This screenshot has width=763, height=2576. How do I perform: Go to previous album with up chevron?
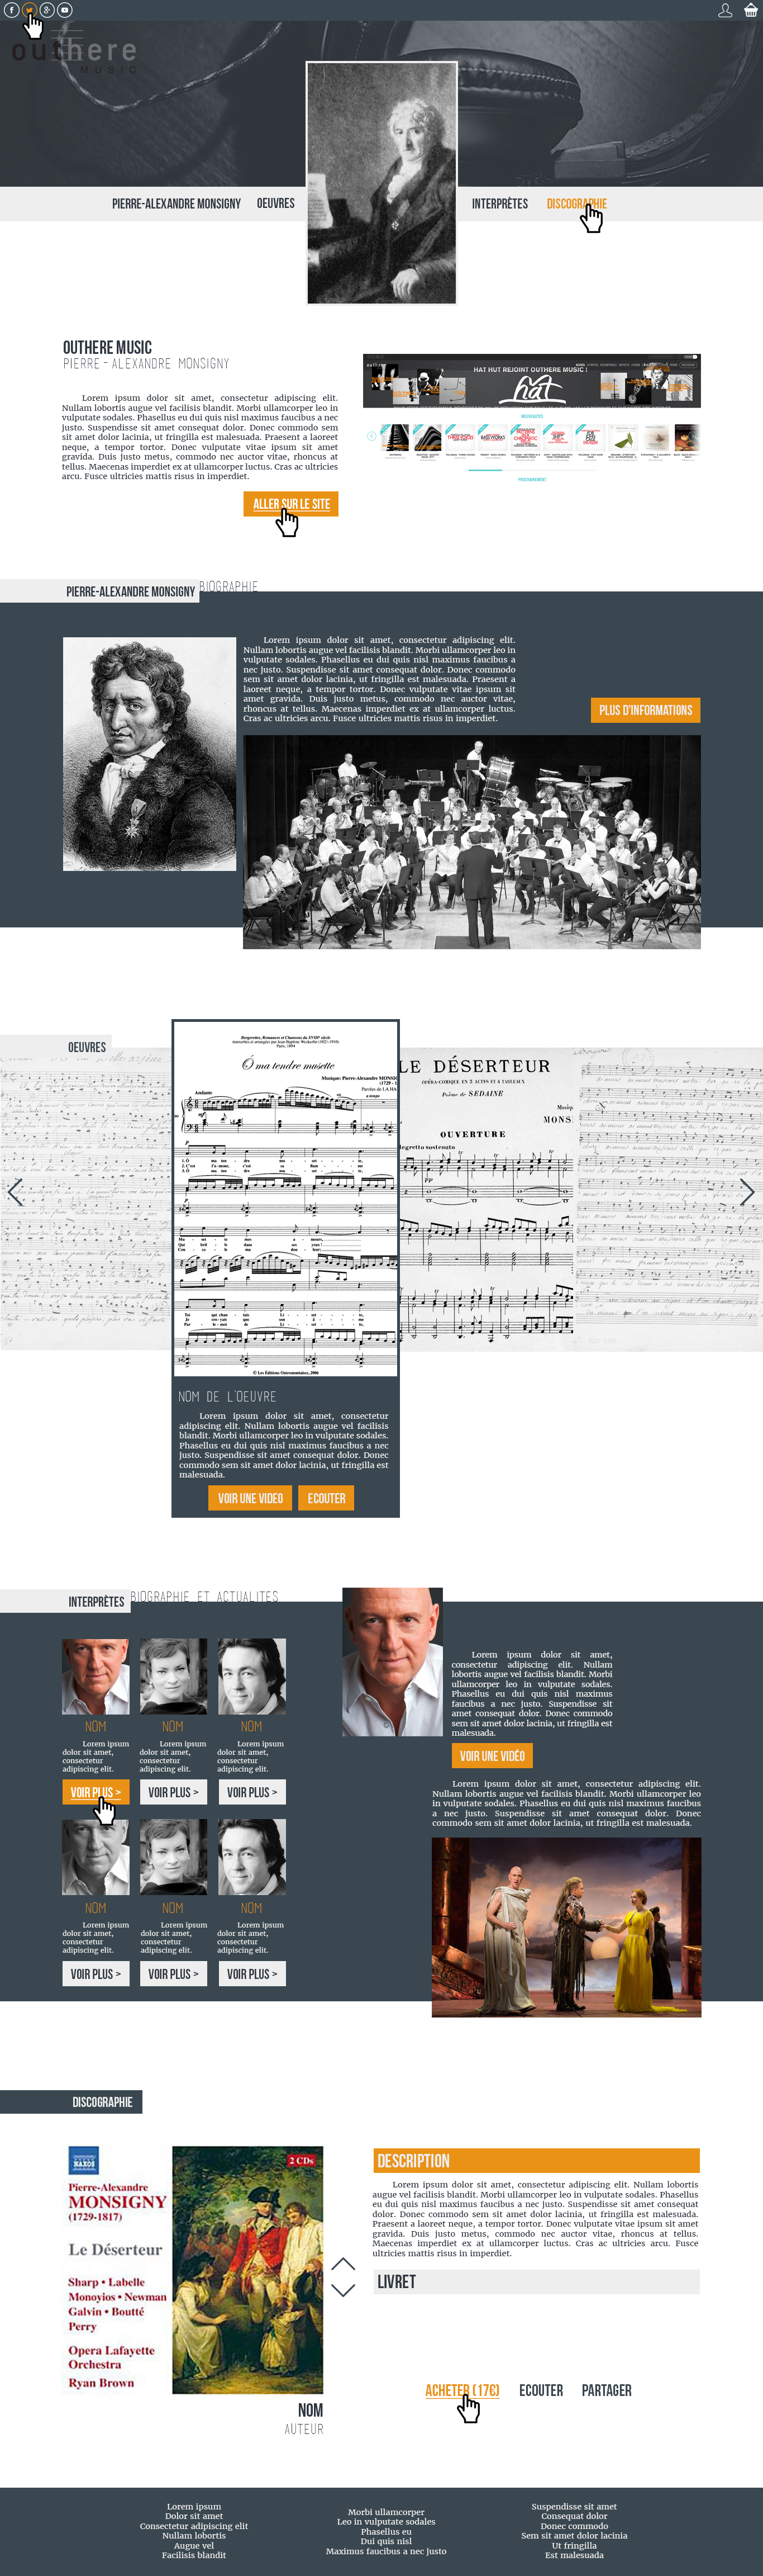click(342, 2264)
